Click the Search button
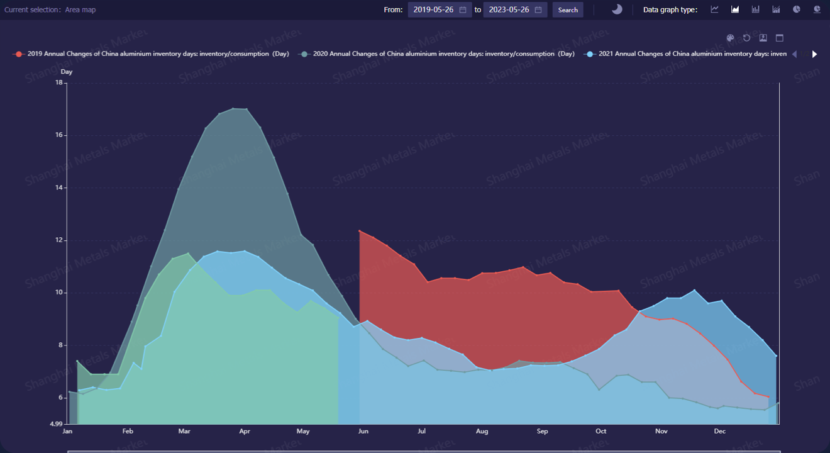The image size is (830, 453). 568,10
